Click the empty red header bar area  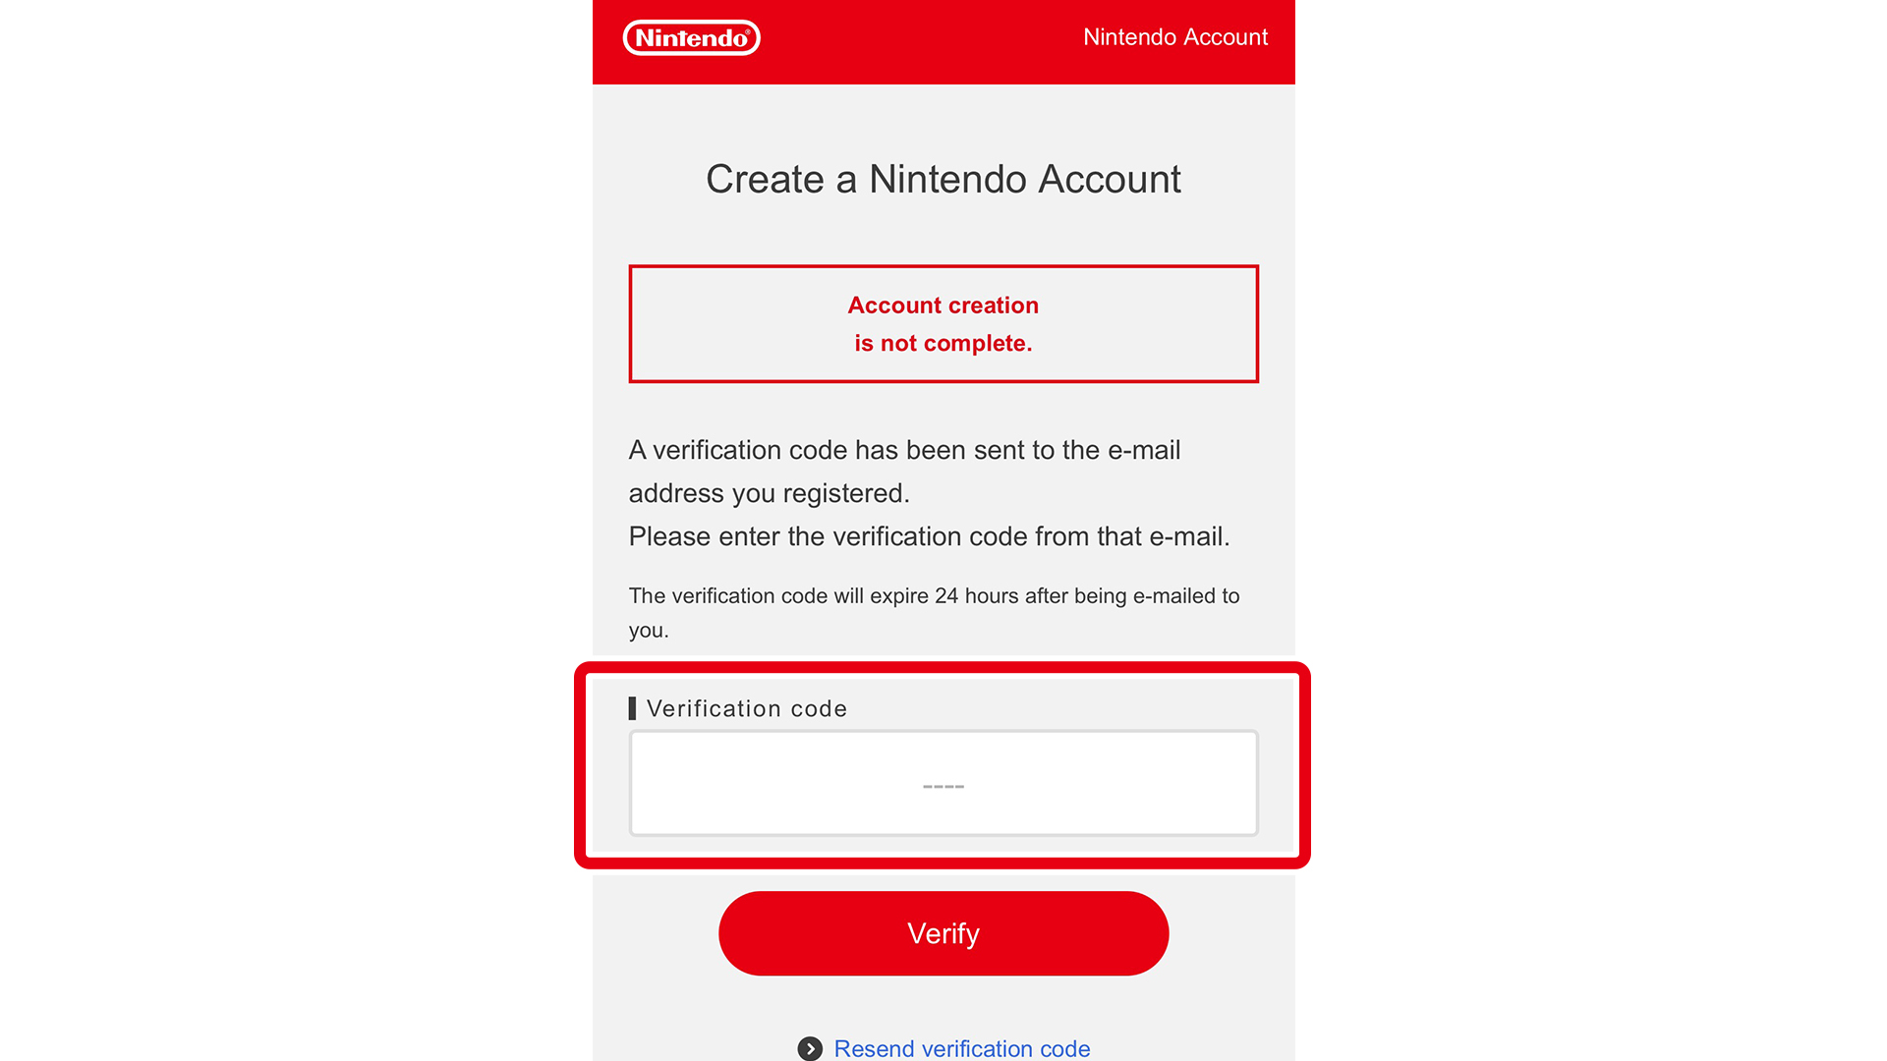(922, 41)
